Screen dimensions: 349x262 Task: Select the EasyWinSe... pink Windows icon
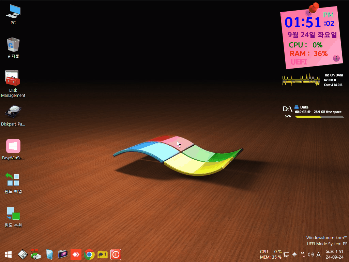click(x=13, y=149)
